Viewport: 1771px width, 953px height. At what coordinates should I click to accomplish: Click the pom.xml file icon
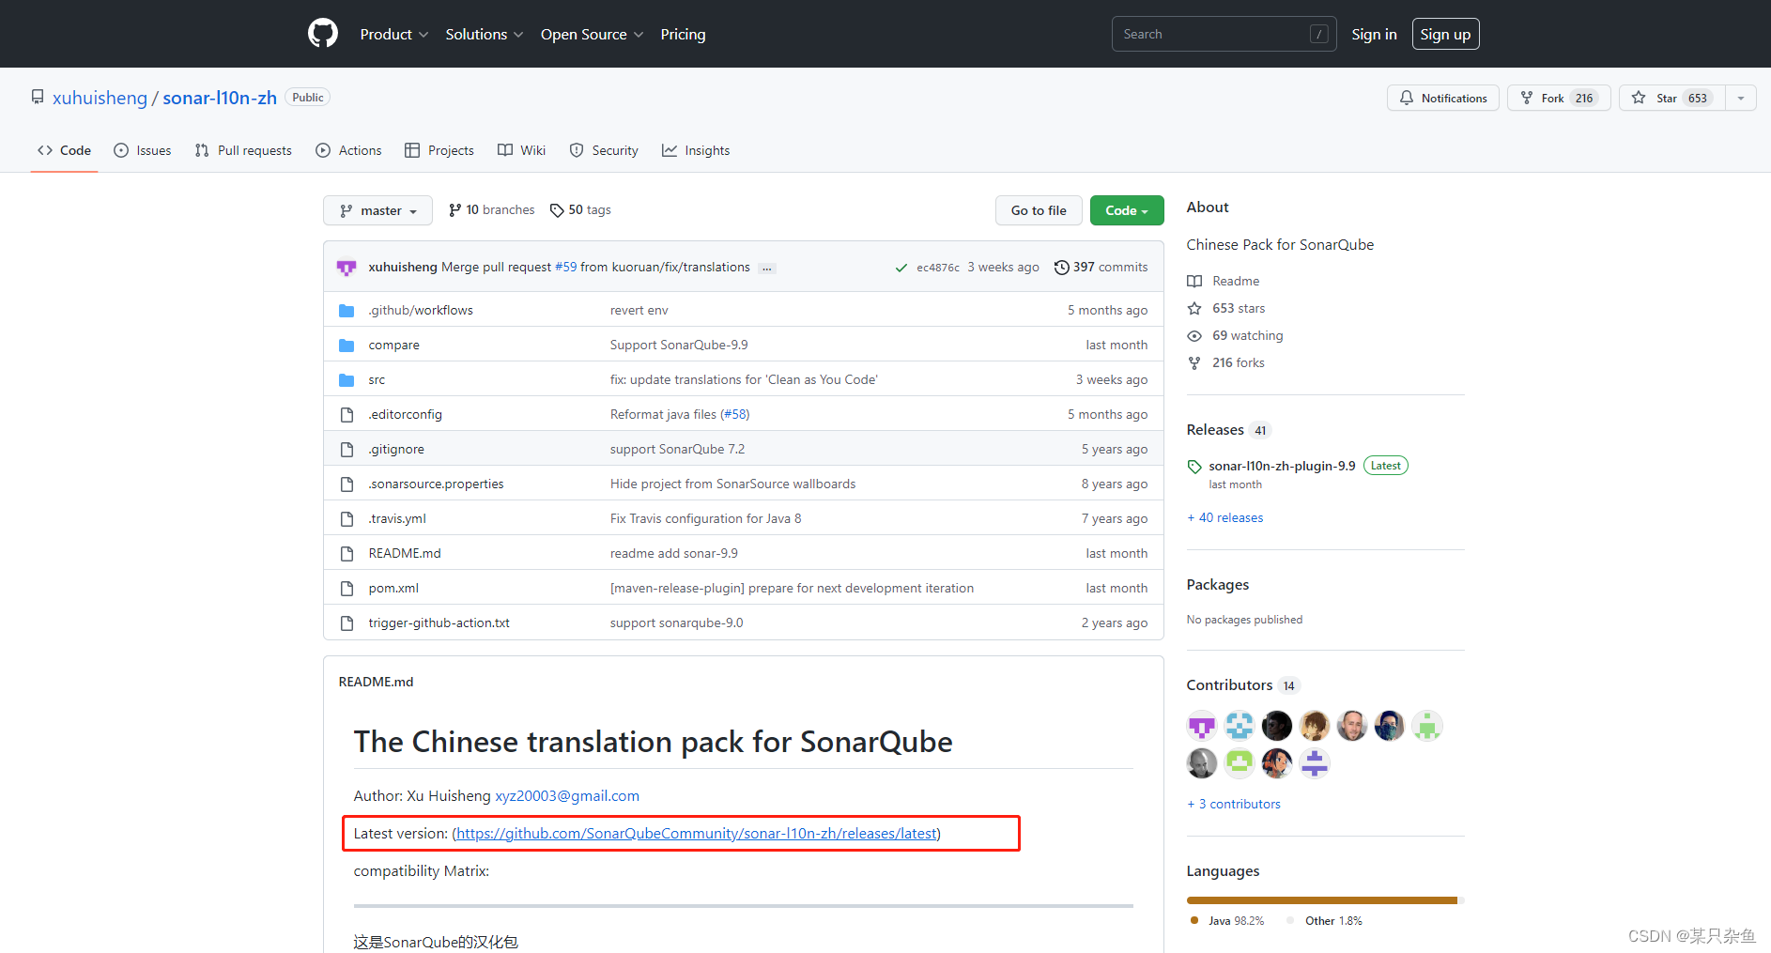coord(346,589)
